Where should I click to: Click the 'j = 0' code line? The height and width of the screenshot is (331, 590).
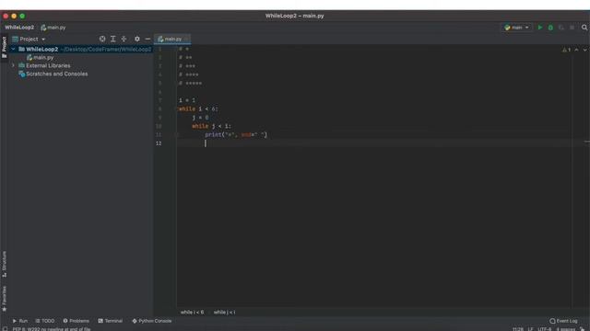click(200, 118)
